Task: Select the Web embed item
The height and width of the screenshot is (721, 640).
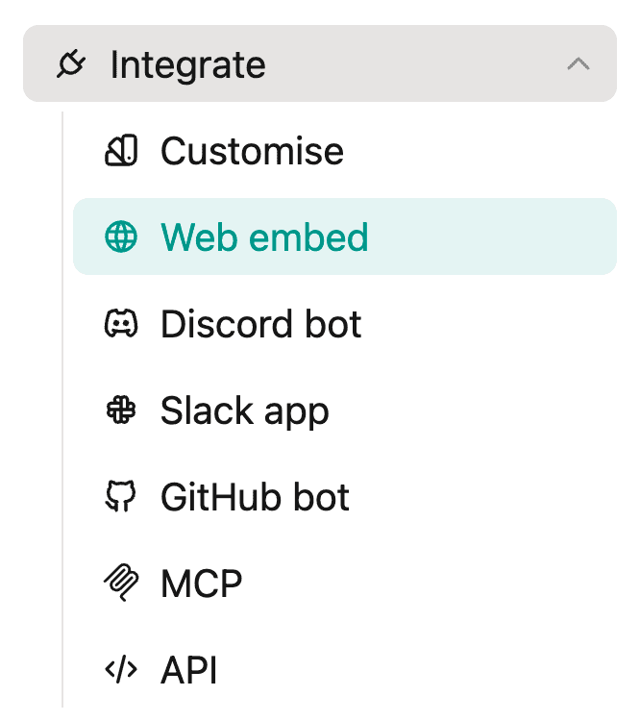Action: click(344, 236)
